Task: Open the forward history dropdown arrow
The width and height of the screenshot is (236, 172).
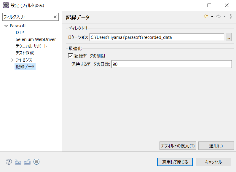Action: pyautogui.click(x=224, y=16)
